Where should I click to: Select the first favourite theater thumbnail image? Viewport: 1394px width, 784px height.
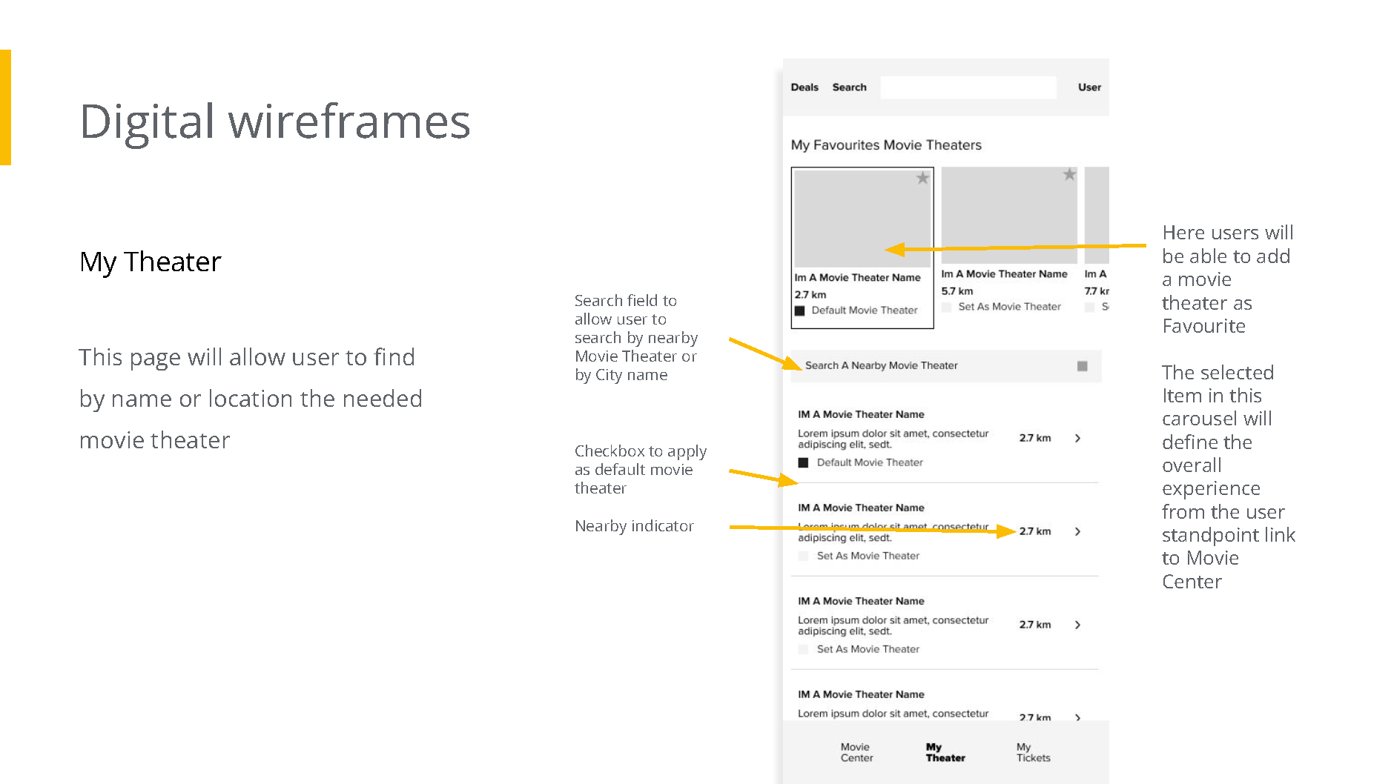pos(860,219)
